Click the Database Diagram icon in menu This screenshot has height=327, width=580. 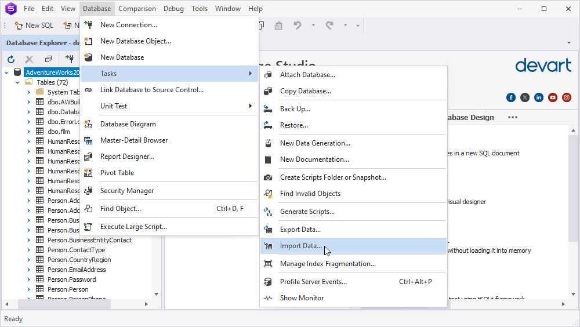88,124
